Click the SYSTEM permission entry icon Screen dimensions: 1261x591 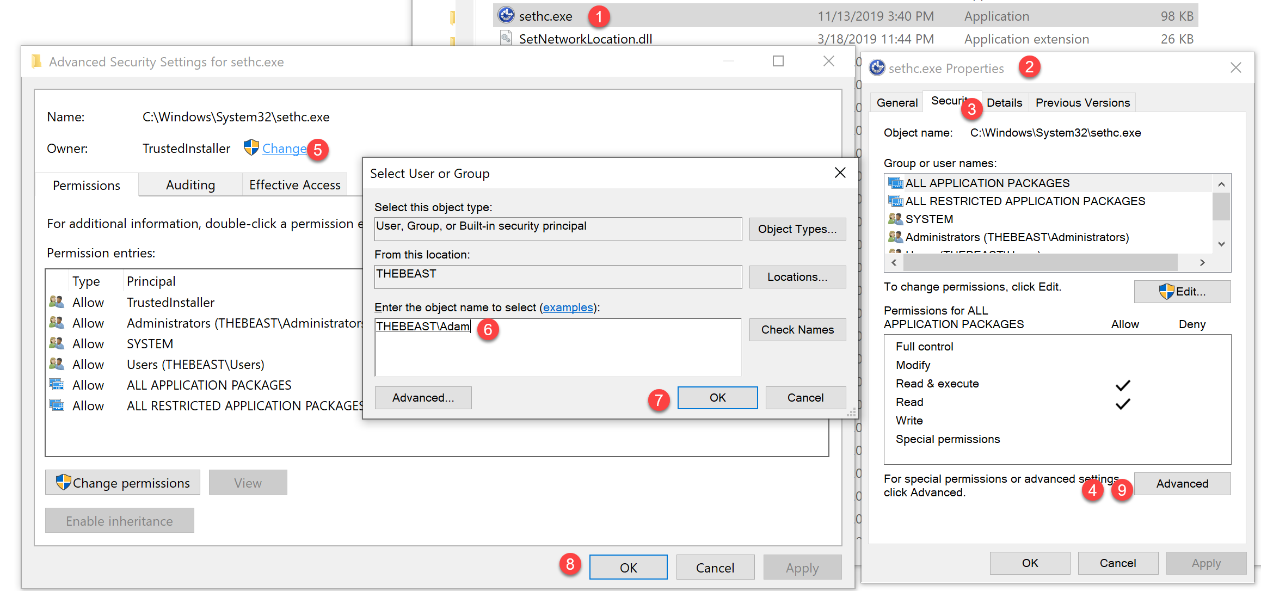coord(57,343)
